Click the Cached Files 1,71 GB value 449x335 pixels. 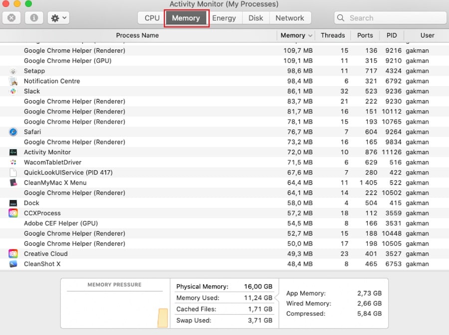point(260,309)
